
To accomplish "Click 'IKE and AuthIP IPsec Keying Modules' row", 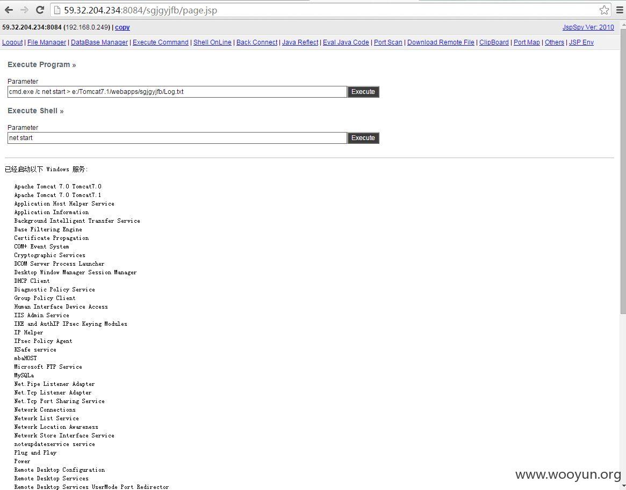I will (71, 324).
